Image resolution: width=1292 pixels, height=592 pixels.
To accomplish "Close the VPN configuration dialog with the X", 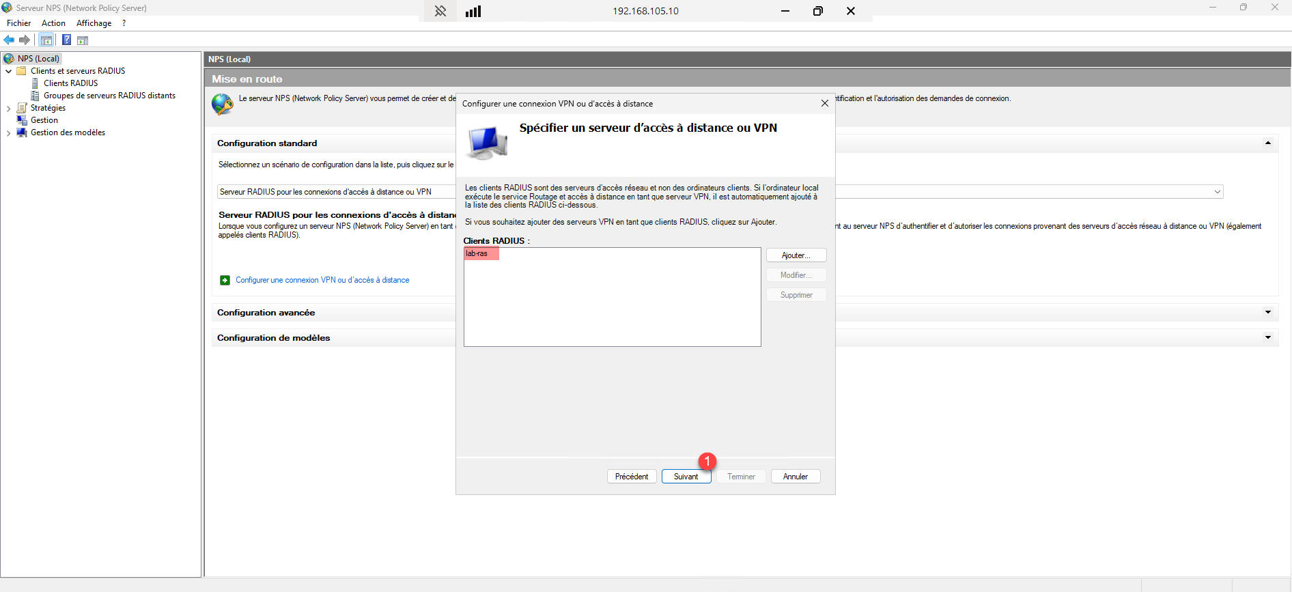I will point(824,103).
